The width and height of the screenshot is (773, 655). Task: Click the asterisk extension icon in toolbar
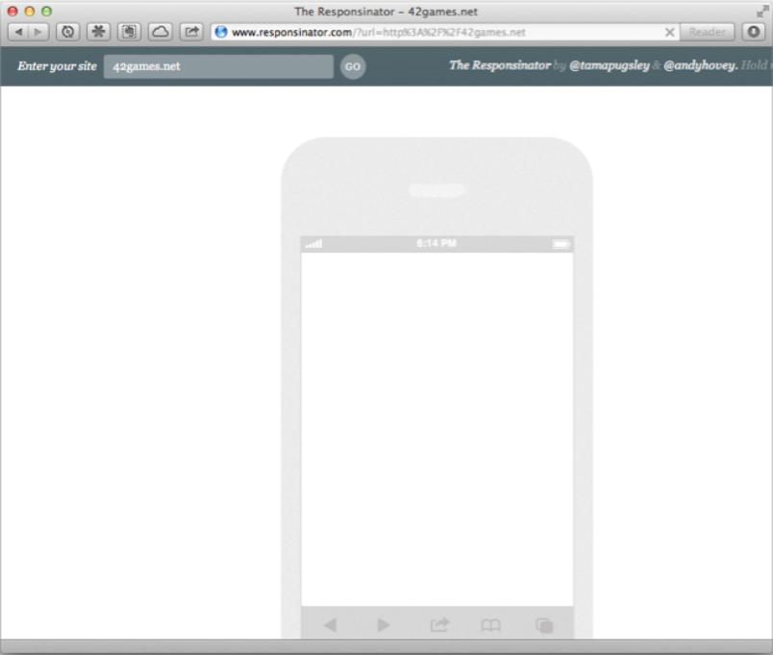pos(98,32)
